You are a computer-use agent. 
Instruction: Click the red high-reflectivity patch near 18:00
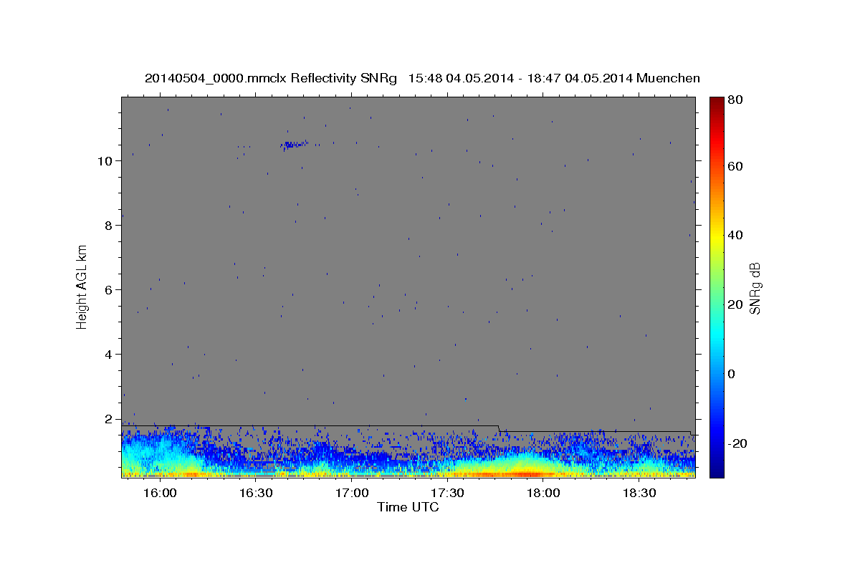tap(527, 473)
